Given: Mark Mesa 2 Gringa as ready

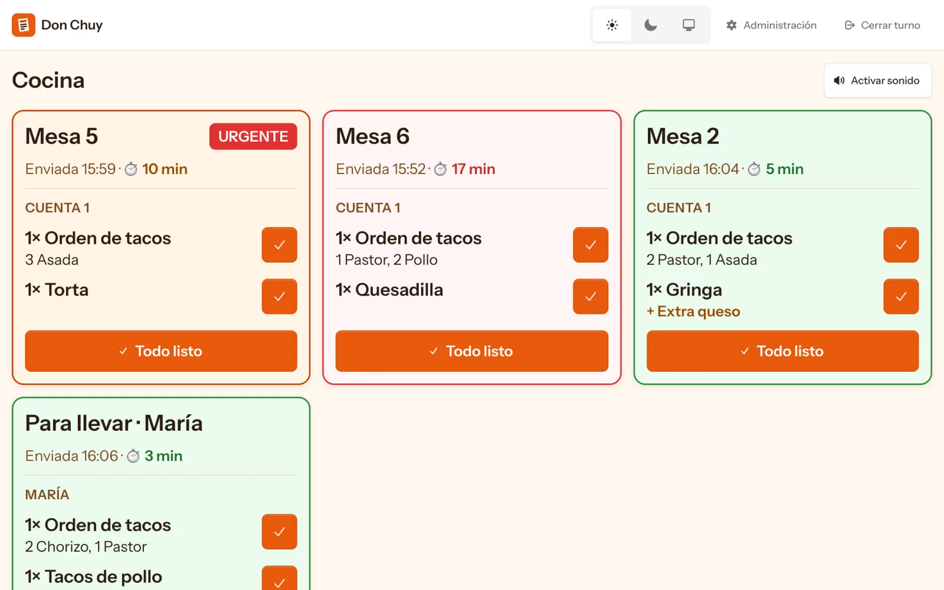Looking at the screenshot, I should (901, 296).
